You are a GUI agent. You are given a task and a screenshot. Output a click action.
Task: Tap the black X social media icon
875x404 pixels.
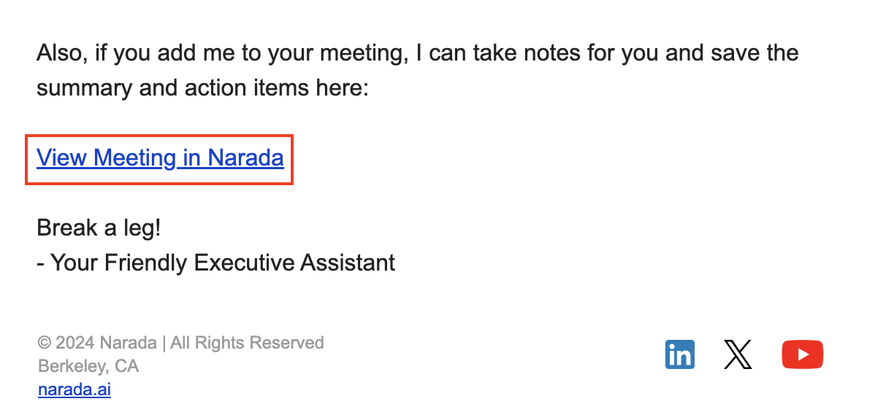coord(738,354)
